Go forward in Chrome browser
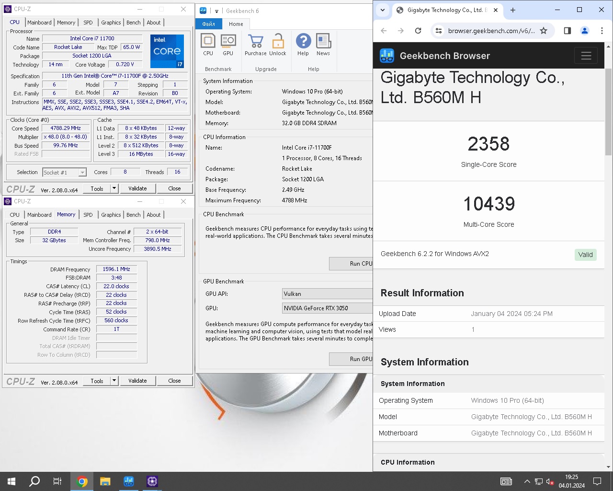 pos(401,31)
